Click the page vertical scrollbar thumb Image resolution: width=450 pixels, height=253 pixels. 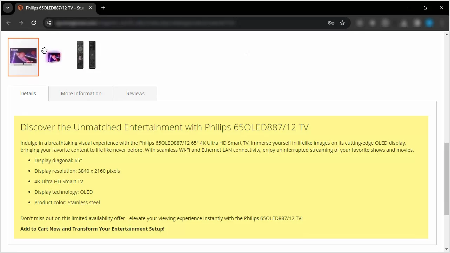(x=446, y=179)
